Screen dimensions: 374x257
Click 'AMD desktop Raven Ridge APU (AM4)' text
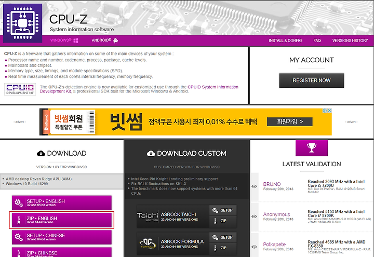click(x=38, y=179)
